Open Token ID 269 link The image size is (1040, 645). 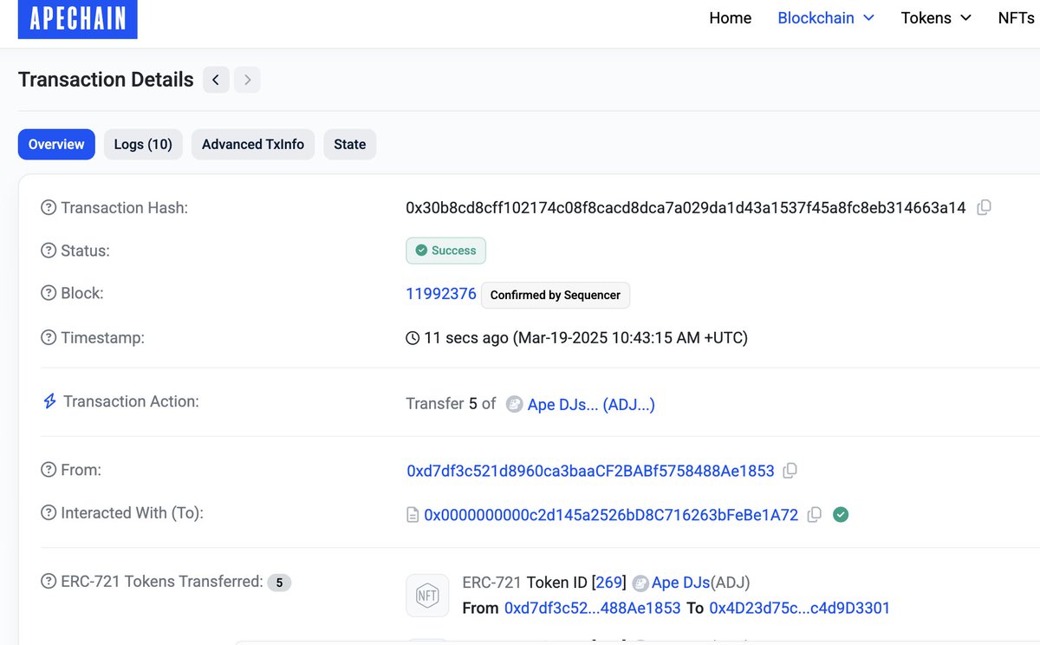[608, 583]
